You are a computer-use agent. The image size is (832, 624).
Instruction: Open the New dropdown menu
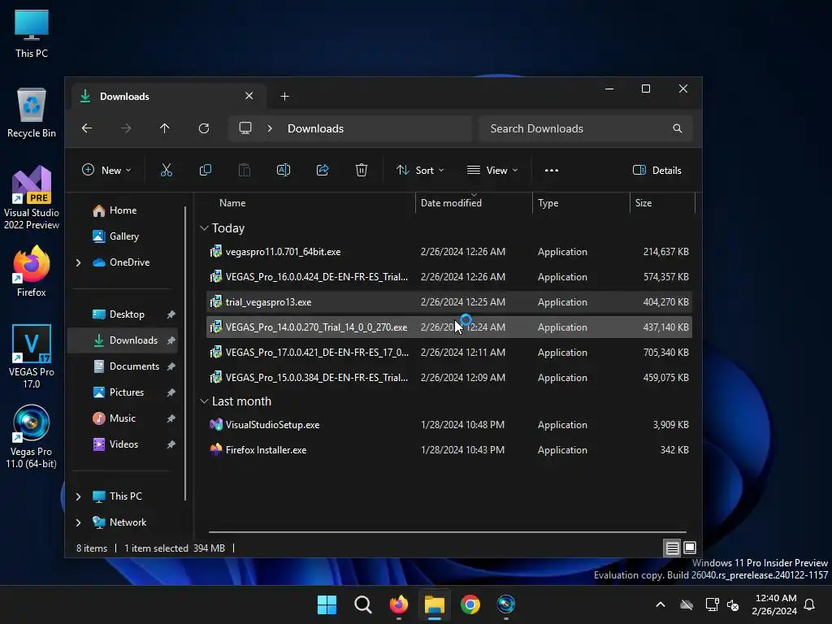106,171
